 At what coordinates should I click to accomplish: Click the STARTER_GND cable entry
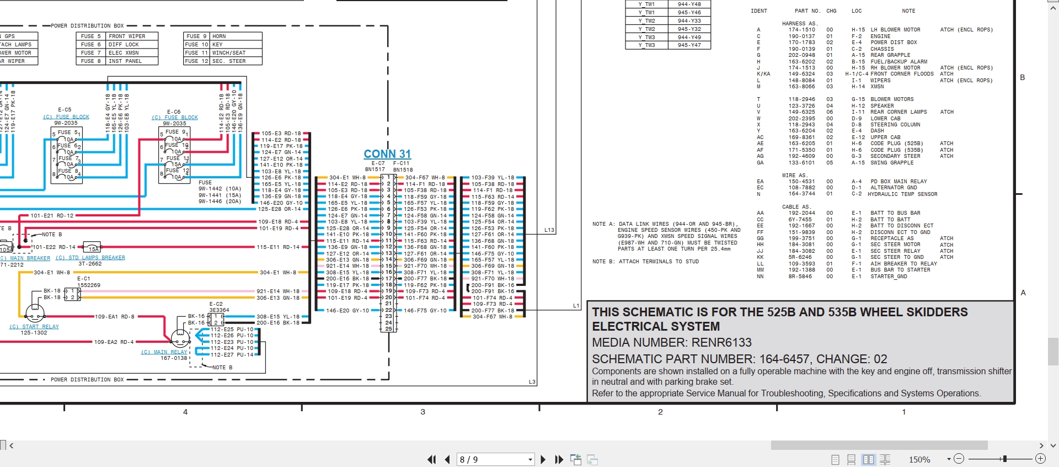pyautogui.click(x=889, y=277)
